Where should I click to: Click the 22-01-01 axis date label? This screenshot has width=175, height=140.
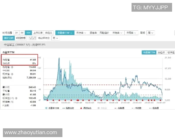[137, 103]
